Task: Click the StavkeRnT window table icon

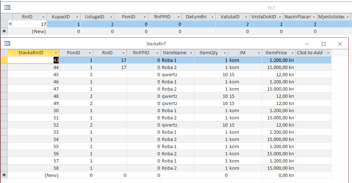Action: (x=7, y=44)
